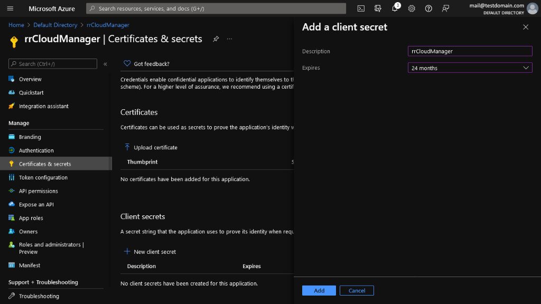Click the heart icon next to Got feedback
This screenshot has height=304, width=541.
coord(127,63)
